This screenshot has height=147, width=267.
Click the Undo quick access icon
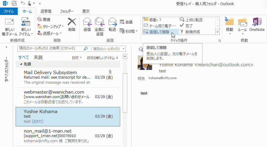(x=23, y=3)
